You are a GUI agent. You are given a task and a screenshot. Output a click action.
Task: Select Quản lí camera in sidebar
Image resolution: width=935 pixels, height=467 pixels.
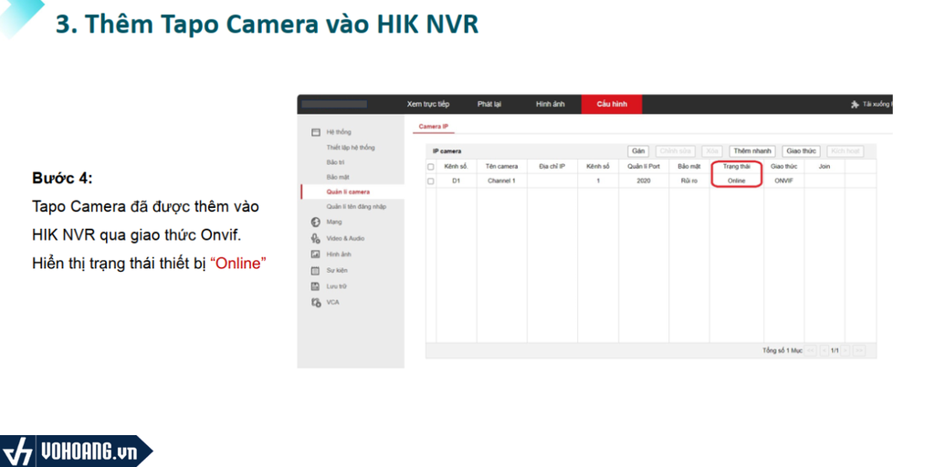348,192
